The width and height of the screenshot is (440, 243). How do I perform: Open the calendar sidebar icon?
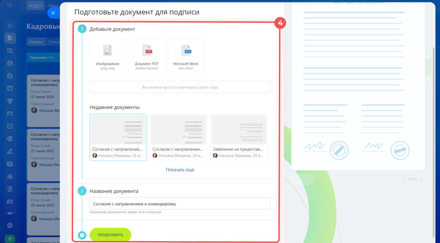point(10,88)
